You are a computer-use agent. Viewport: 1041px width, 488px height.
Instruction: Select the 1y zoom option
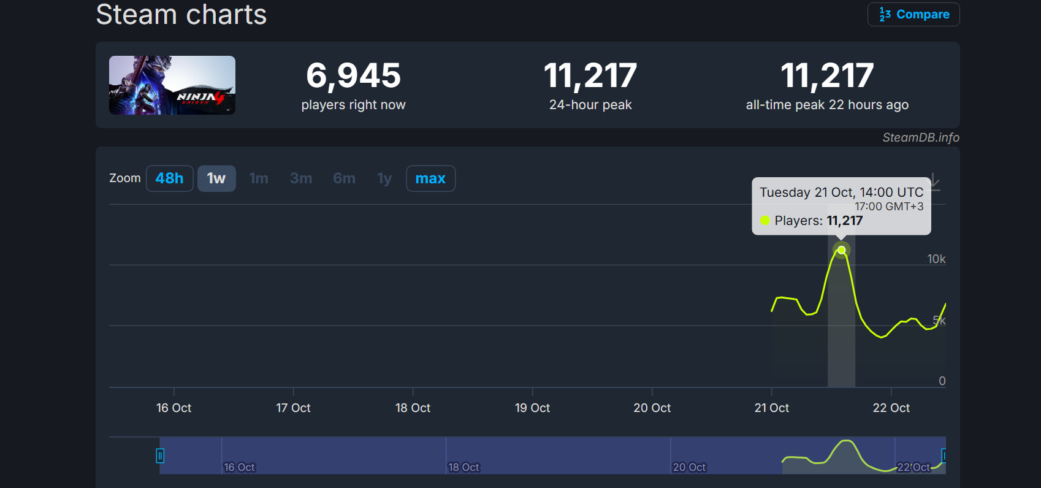[x=384, y=178]
